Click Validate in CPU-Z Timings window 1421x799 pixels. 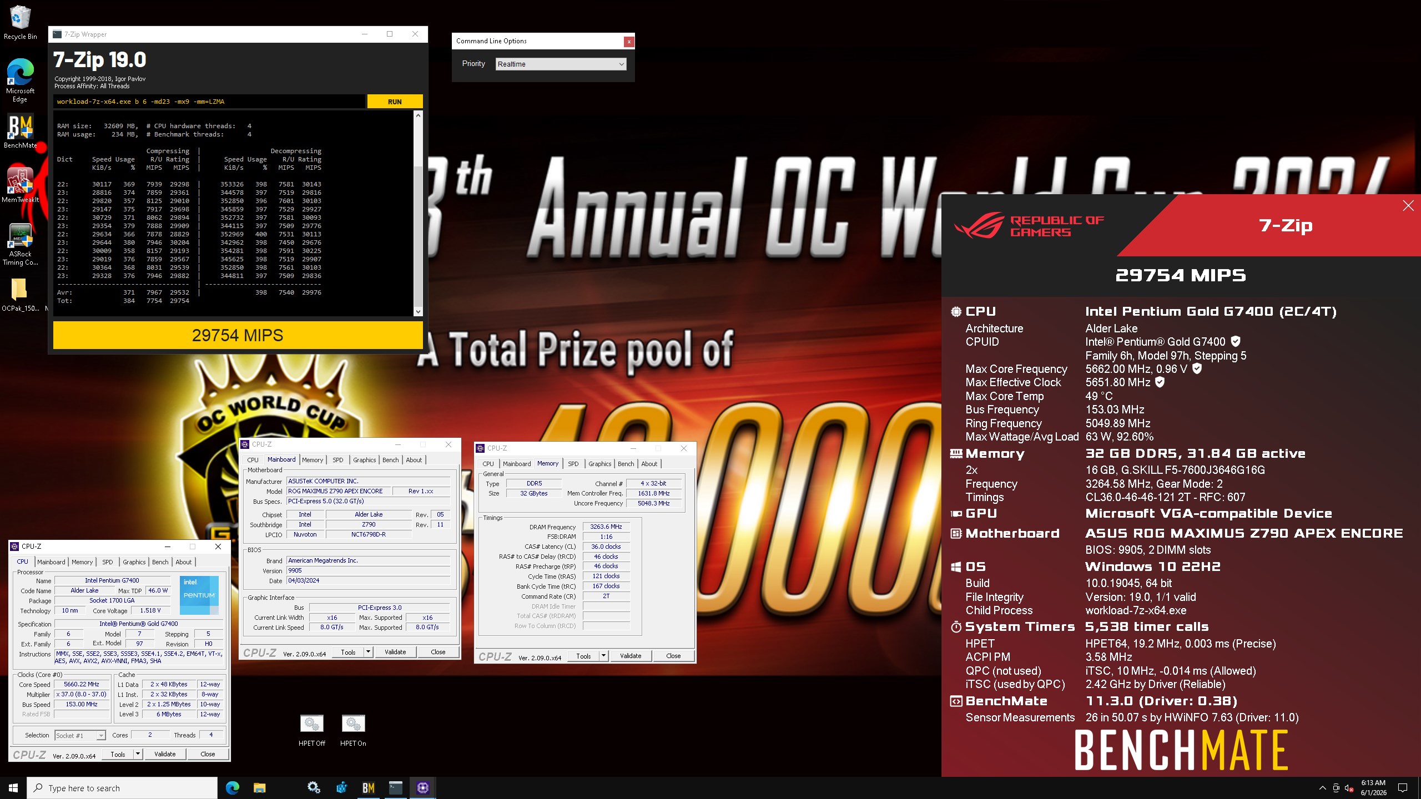coord(631,656)
